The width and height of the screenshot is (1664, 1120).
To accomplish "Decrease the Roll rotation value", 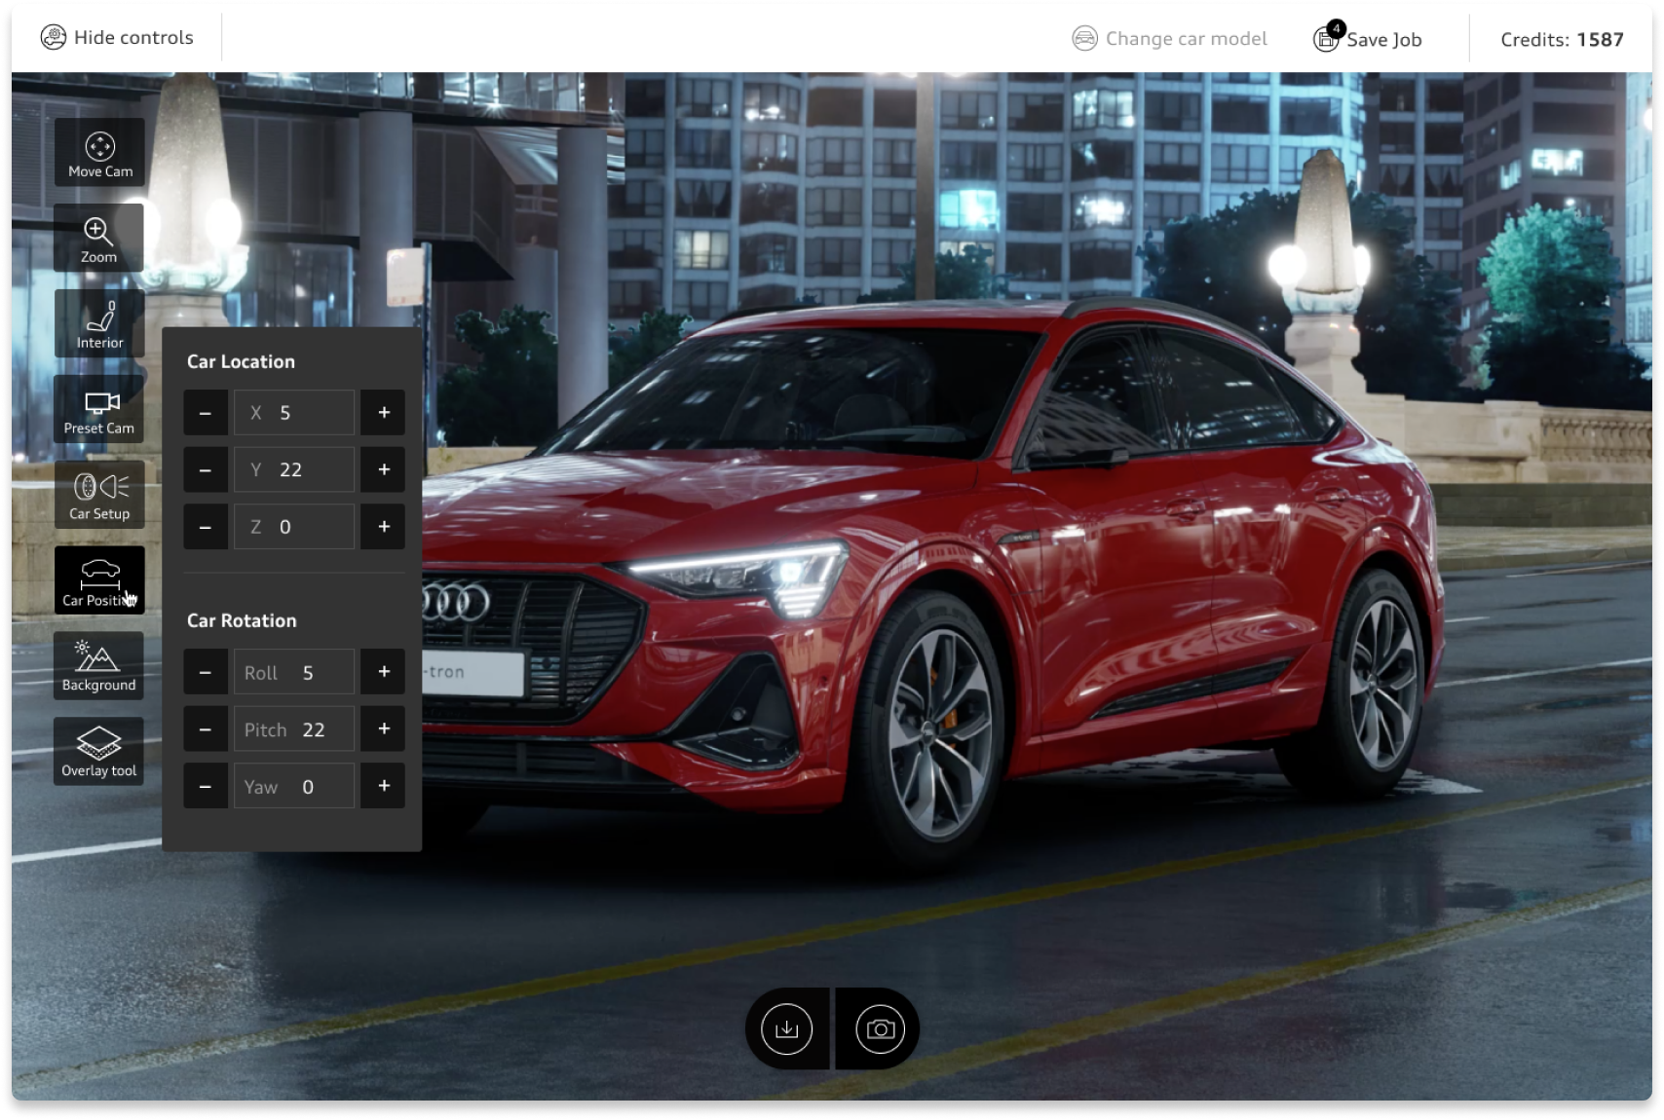I will (x=206, y=672).
